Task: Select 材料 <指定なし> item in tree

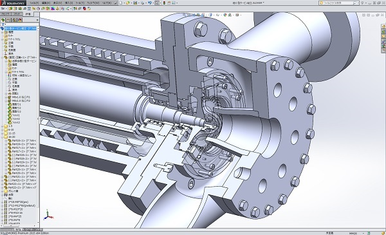Action: (x=20, y=75)
